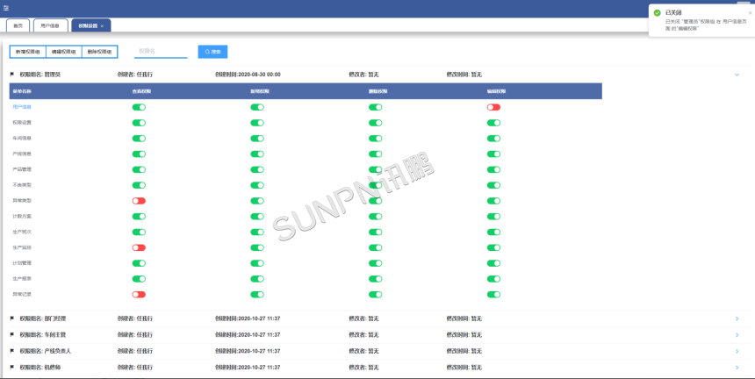Expand the 产线负责人 permission group chevron
The width and height of the screenshot is (755, 379).
pos(737,351)
